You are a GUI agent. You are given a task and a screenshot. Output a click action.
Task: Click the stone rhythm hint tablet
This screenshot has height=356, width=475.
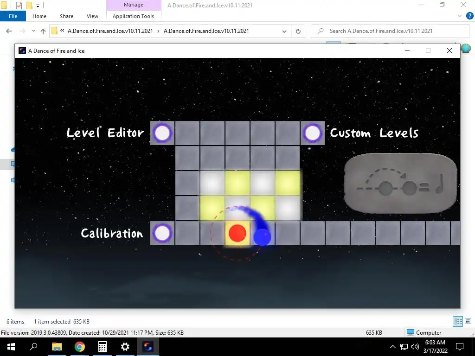click(400, 183)
